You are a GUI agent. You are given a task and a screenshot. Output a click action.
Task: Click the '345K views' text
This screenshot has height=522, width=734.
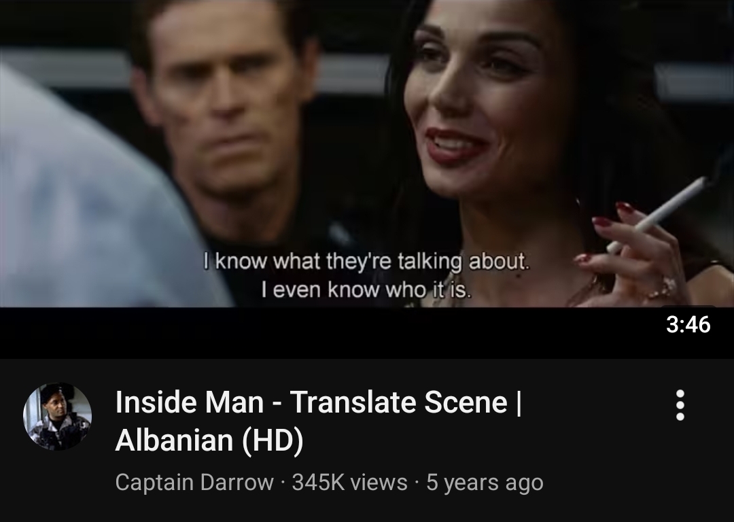(x=349, y=482)
